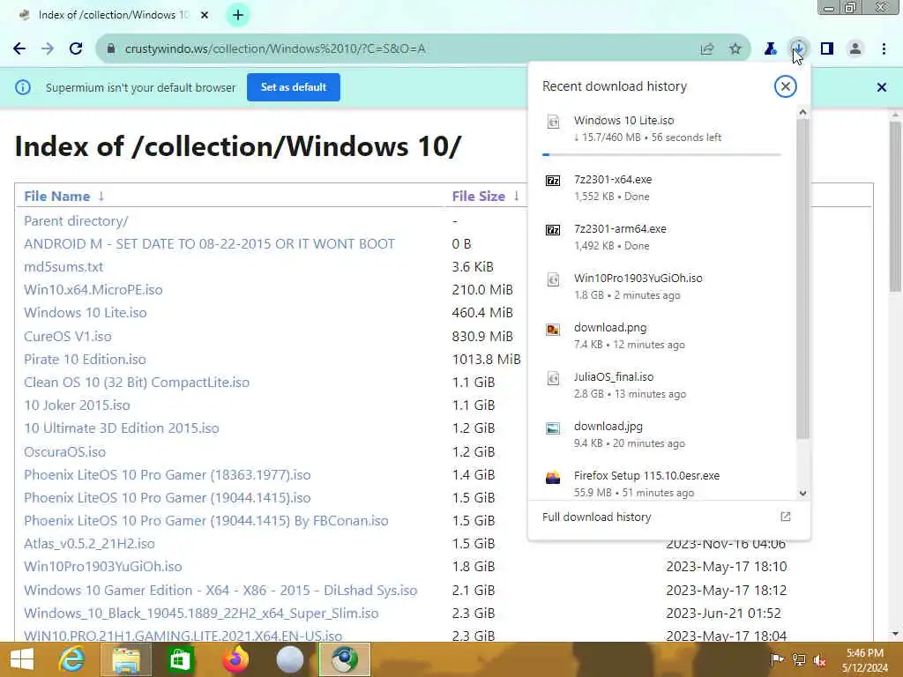The image size is (903, 677).
Task: View site security lock information
Action: click(111, 49)
